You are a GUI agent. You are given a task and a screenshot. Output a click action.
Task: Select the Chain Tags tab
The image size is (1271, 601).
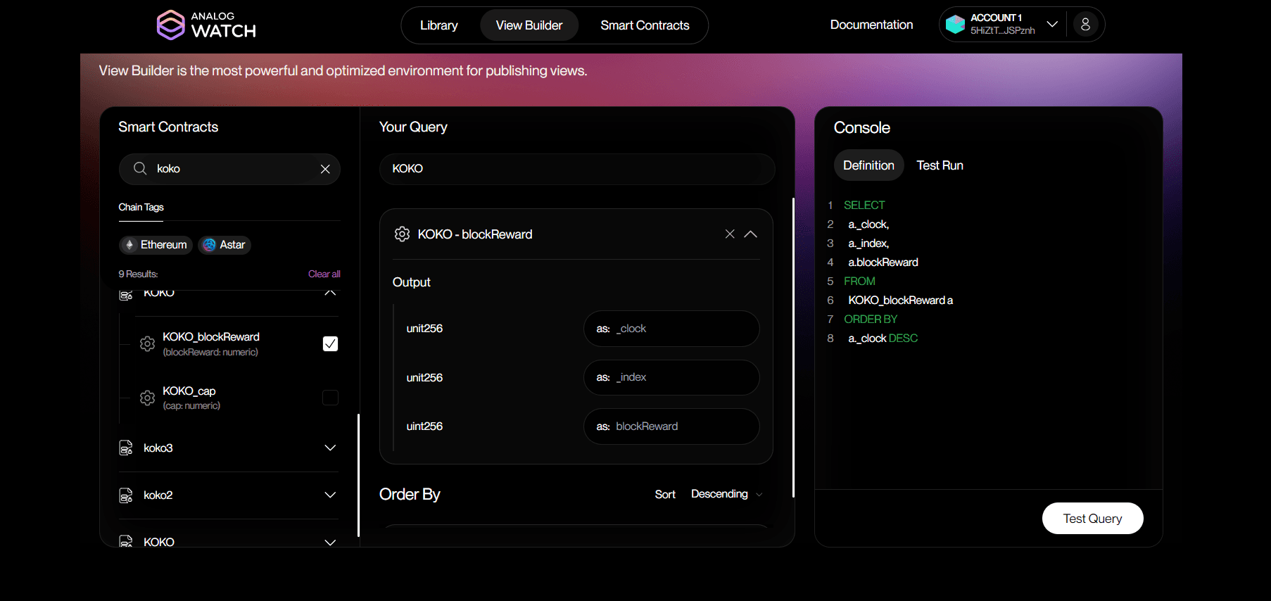(141, 207)
